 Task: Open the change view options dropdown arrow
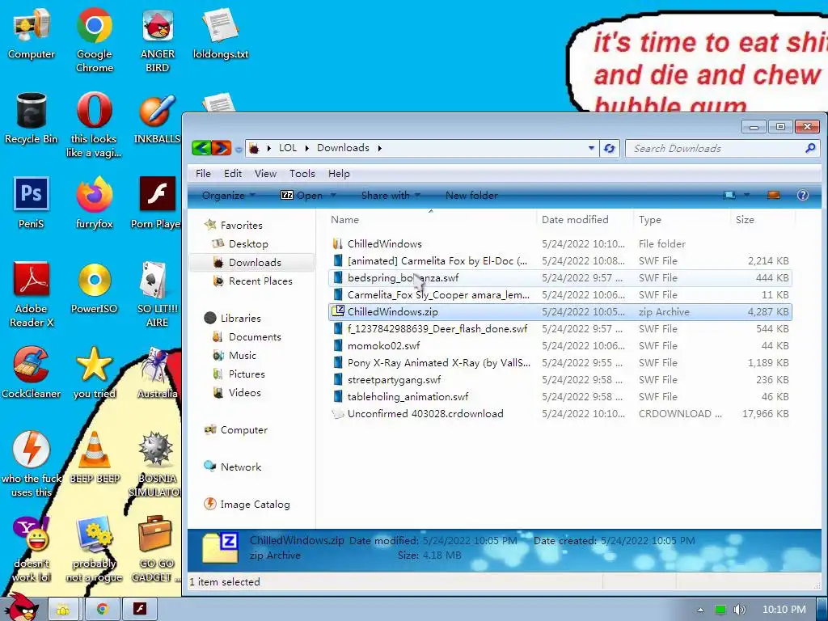tap(746, 196)
